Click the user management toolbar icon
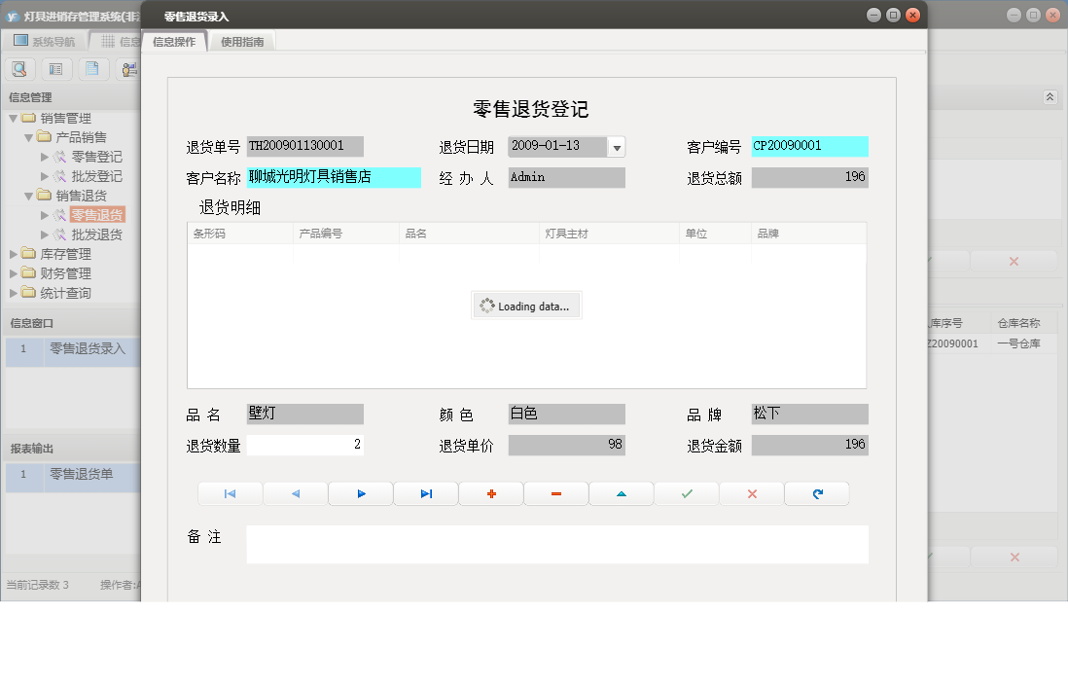 [128, 68]
